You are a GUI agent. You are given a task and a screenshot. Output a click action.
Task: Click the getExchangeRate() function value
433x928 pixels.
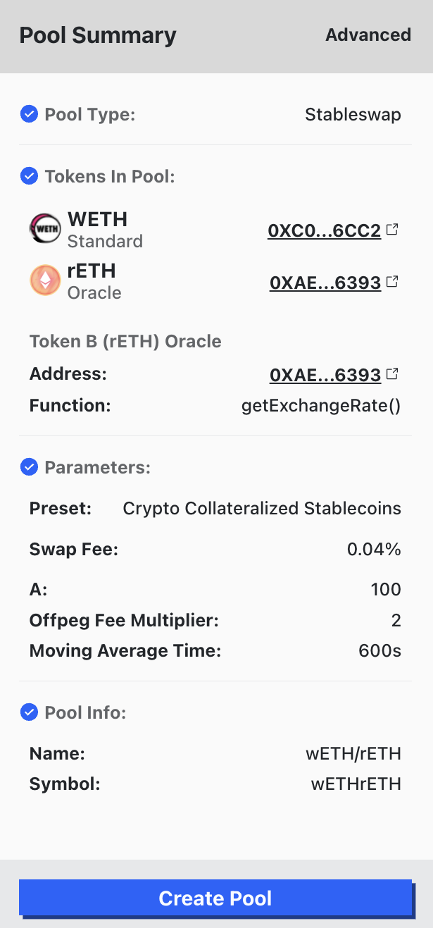click(x=320, y=404)
